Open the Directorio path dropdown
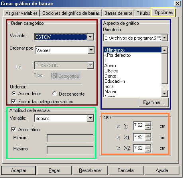 tap(165, 38)
